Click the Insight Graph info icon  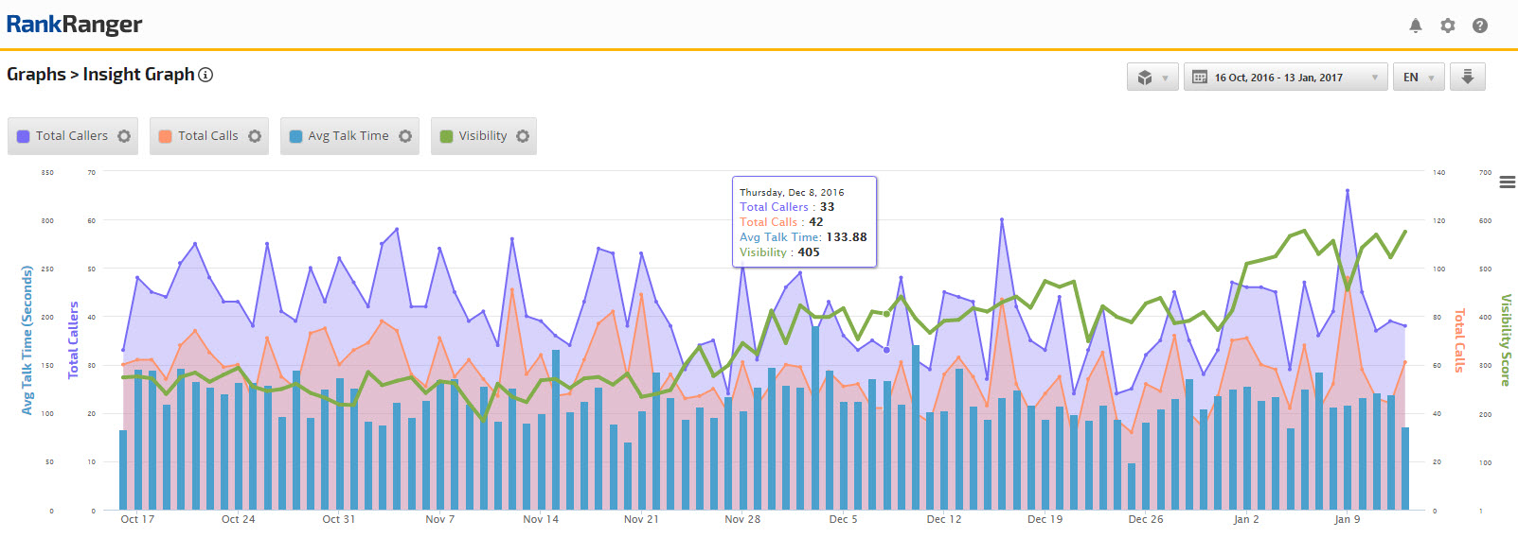point(205,75)
